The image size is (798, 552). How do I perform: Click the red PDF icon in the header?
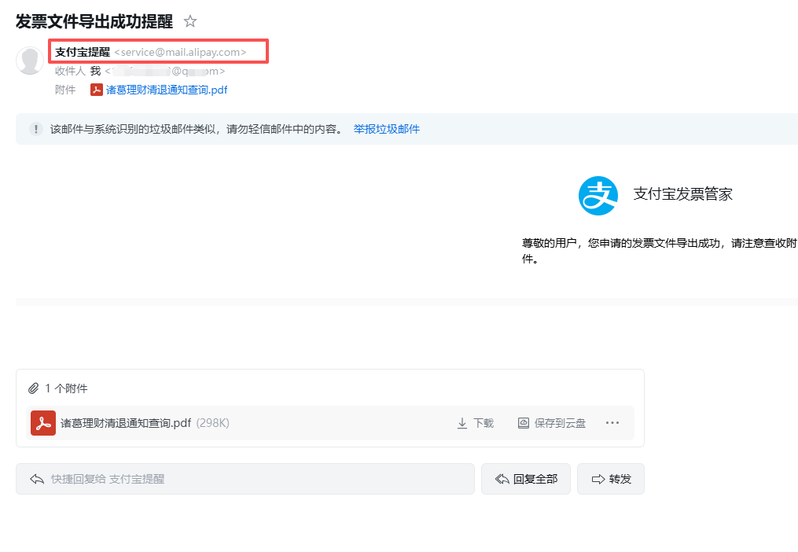click(x=97, y=90)
